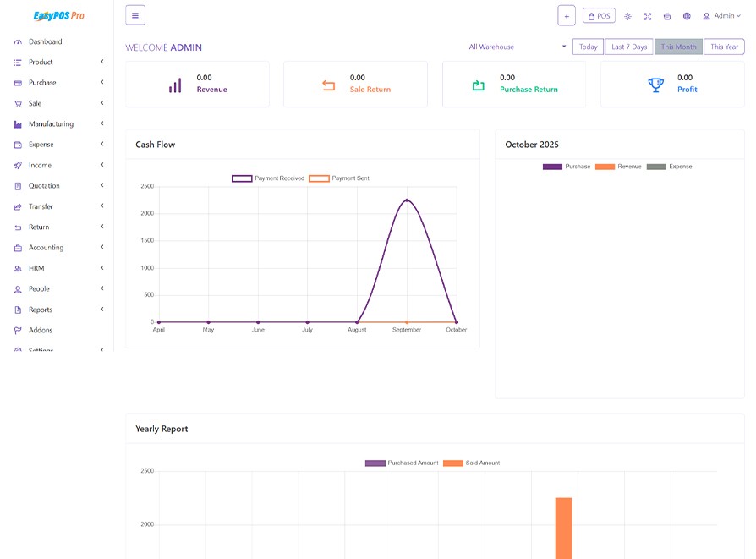Open the POS button
This screenshot has width=756, height=559.
(x=599, y=16)
